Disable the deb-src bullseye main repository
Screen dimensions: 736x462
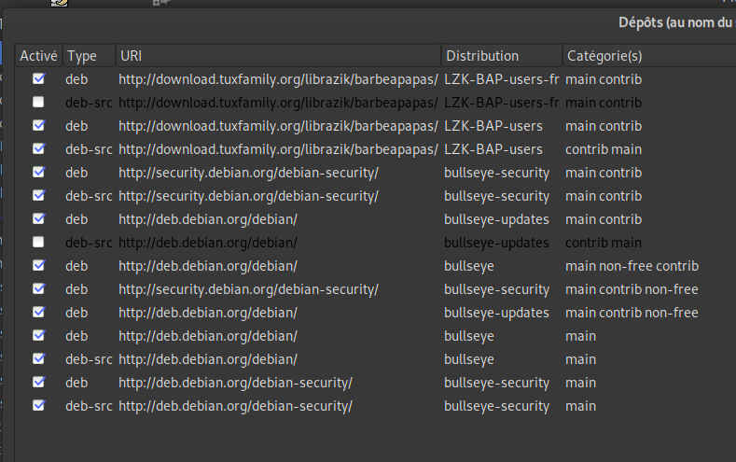[x=38, y=359]
